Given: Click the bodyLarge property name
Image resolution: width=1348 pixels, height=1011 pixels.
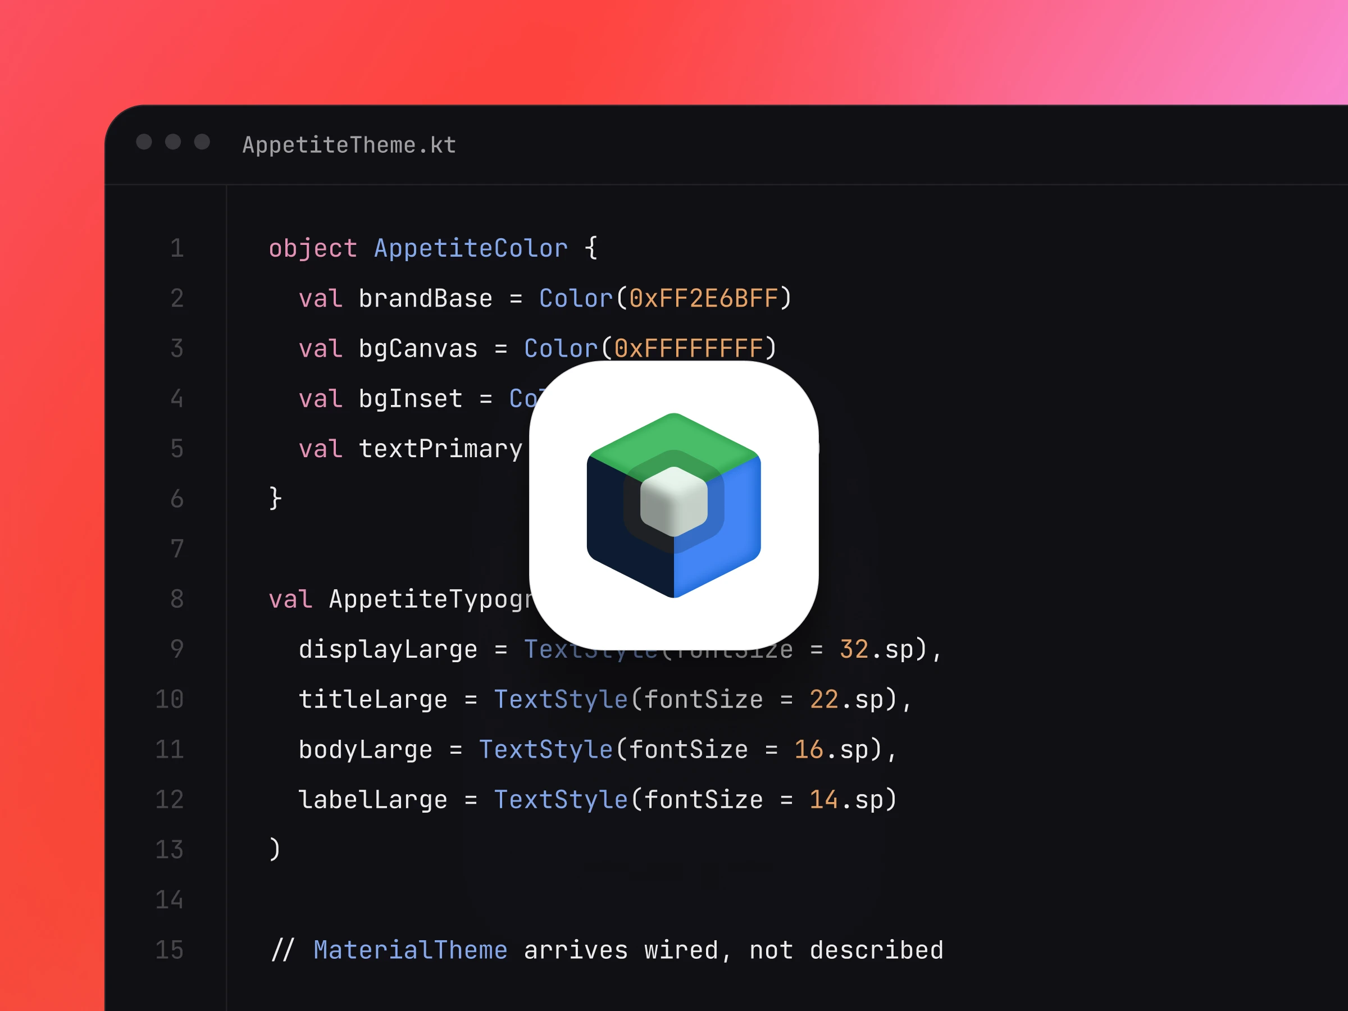Looking at the screenshot, I should tap(366, 750).
